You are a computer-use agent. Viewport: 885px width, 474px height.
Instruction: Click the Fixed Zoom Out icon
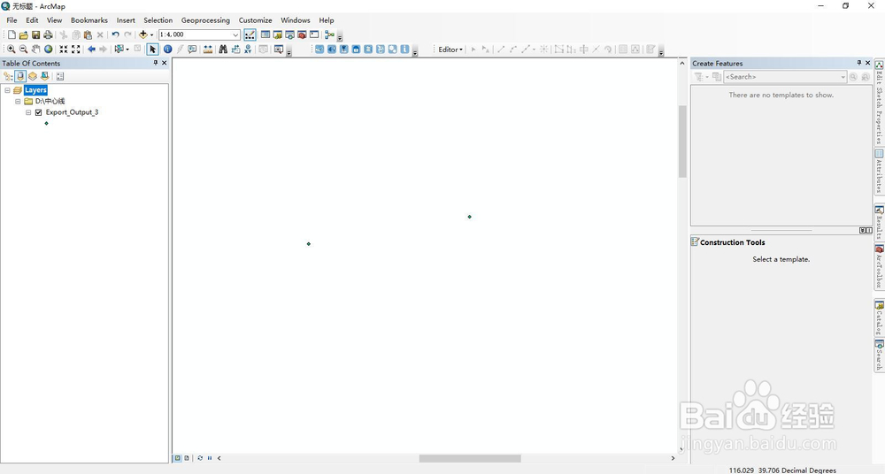[75, 50]
